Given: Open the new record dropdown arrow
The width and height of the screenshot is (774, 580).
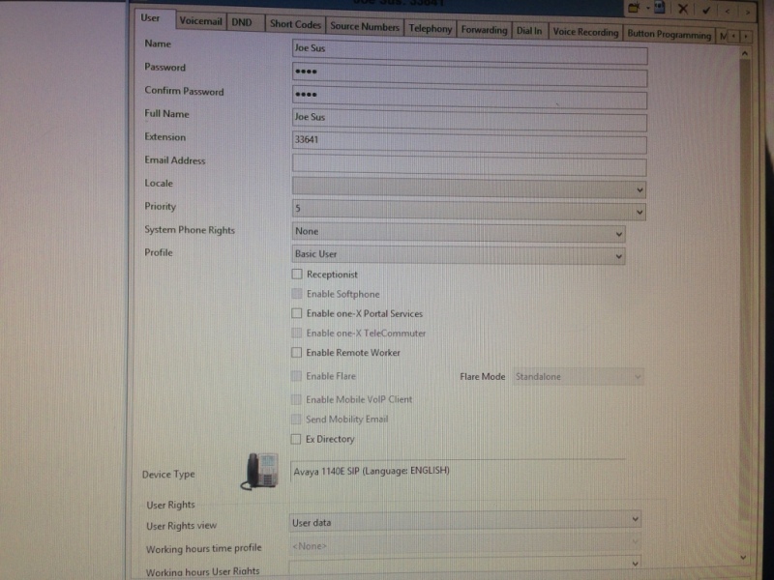Looking at the screenshot, I should click(648, 9).
